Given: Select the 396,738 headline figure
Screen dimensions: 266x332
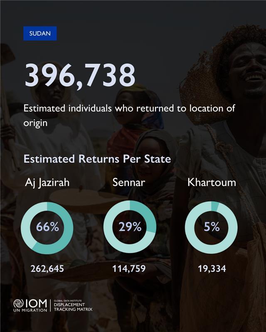Looking at the screenshot, I should coord(80,75).
